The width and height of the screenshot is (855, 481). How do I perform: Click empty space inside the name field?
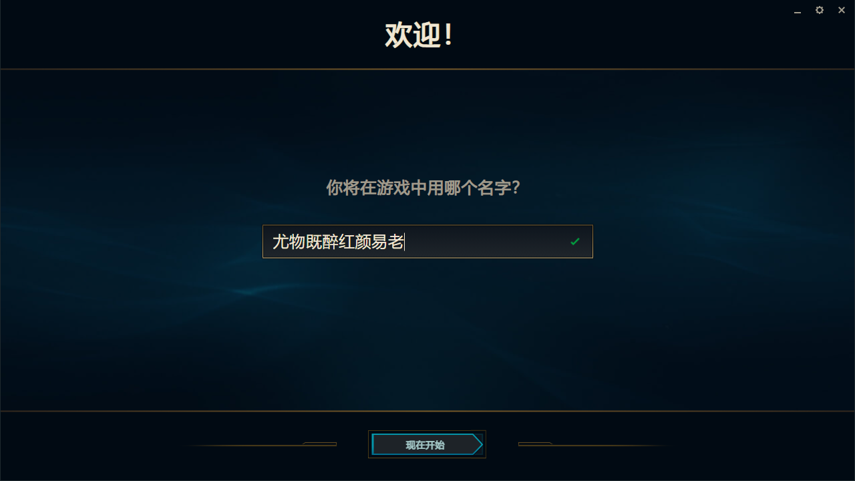pos(486,241)
